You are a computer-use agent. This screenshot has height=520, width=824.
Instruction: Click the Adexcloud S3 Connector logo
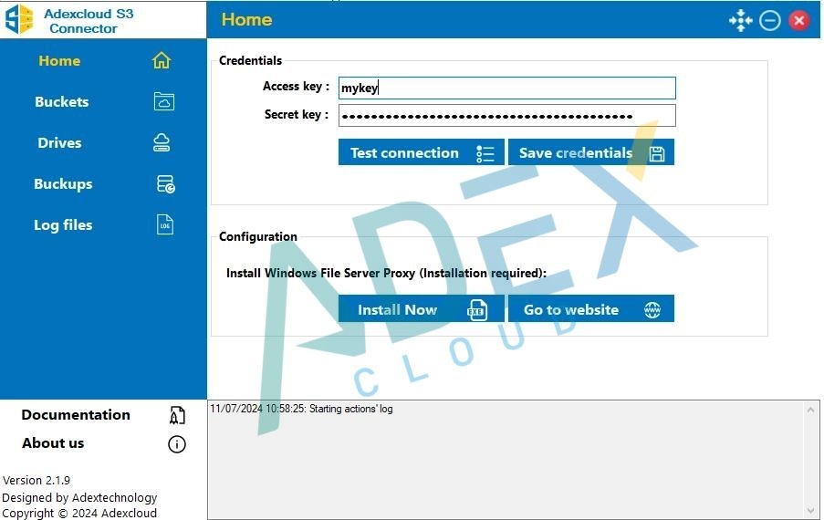click(x=19, y=19)
